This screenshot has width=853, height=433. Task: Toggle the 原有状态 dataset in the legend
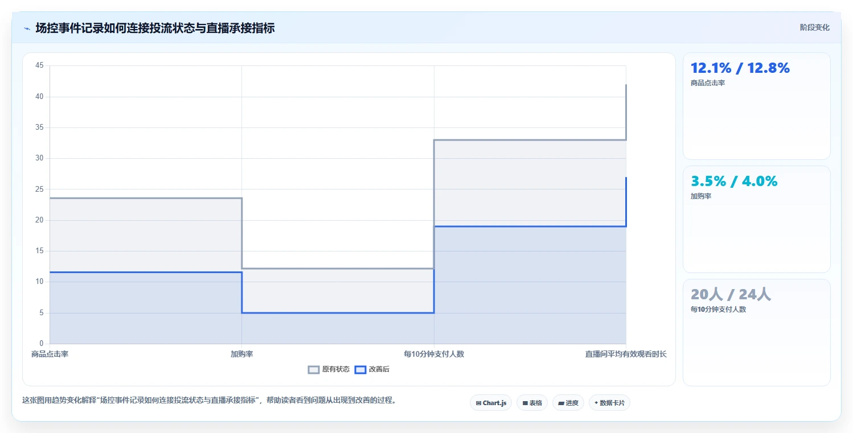(x=329, y=369)
